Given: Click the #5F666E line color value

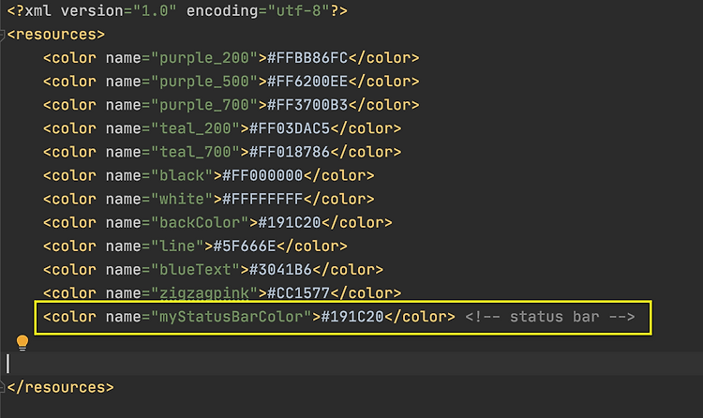Looking at the screenshot, I should pyautogui.click(x=245, y=246).
